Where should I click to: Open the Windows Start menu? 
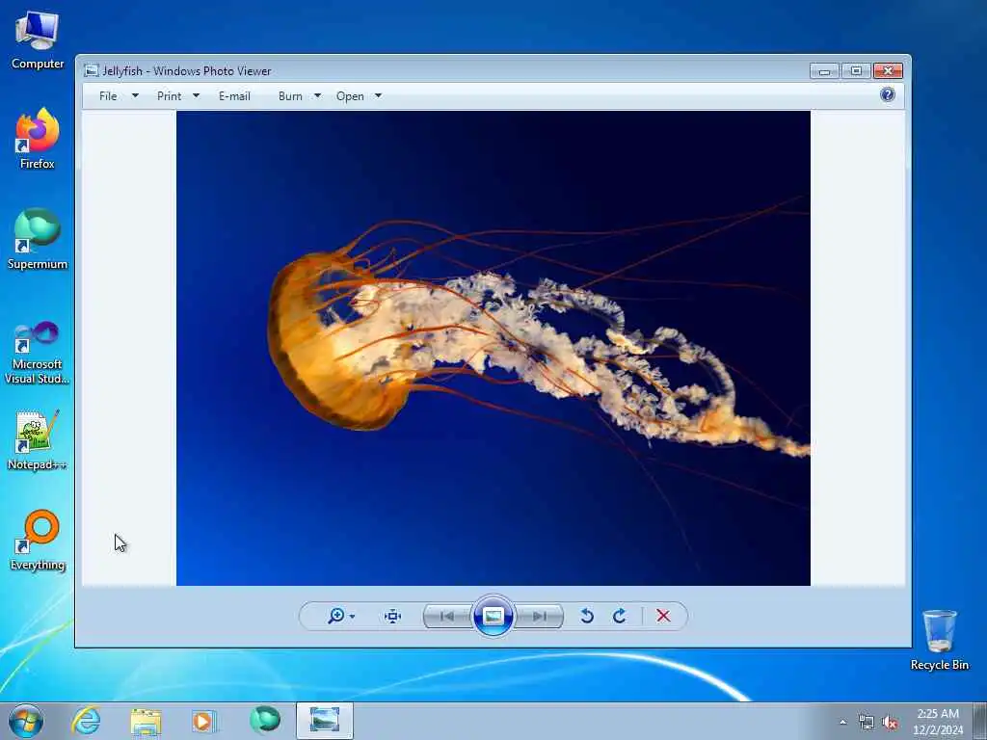(26, 721)
